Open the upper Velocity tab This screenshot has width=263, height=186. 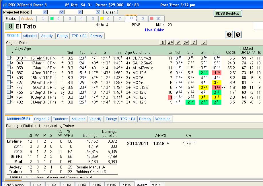[x=47, y=36]
